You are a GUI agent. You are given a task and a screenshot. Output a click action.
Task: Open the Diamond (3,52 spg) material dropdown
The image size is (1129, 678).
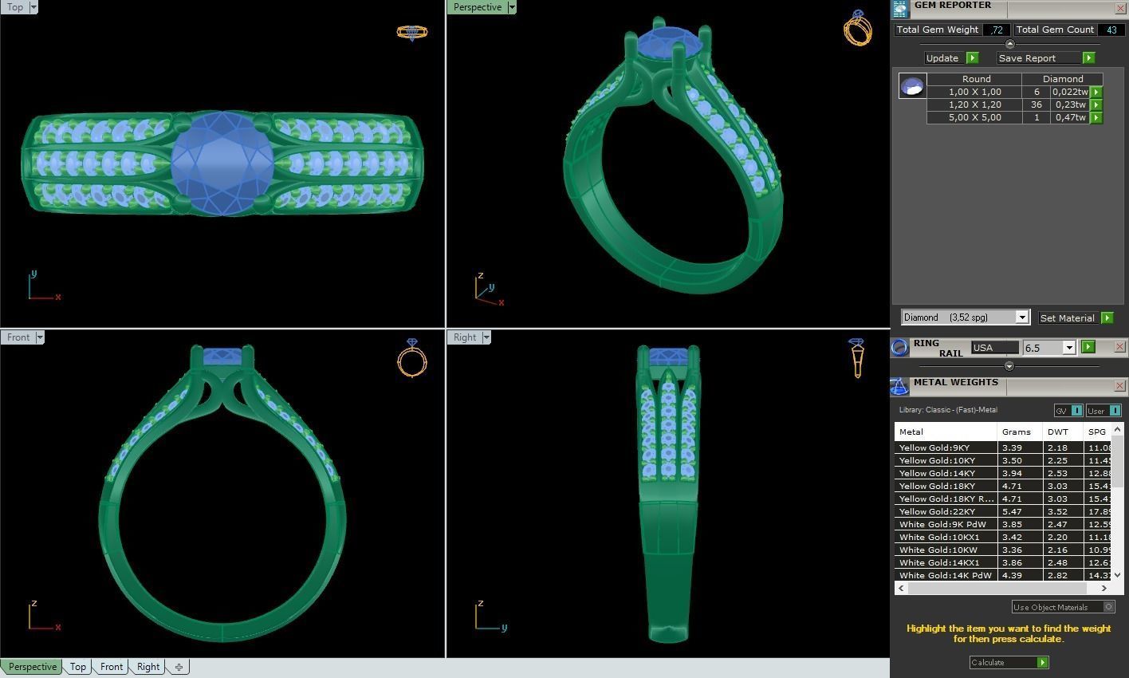pos(1021,317)
